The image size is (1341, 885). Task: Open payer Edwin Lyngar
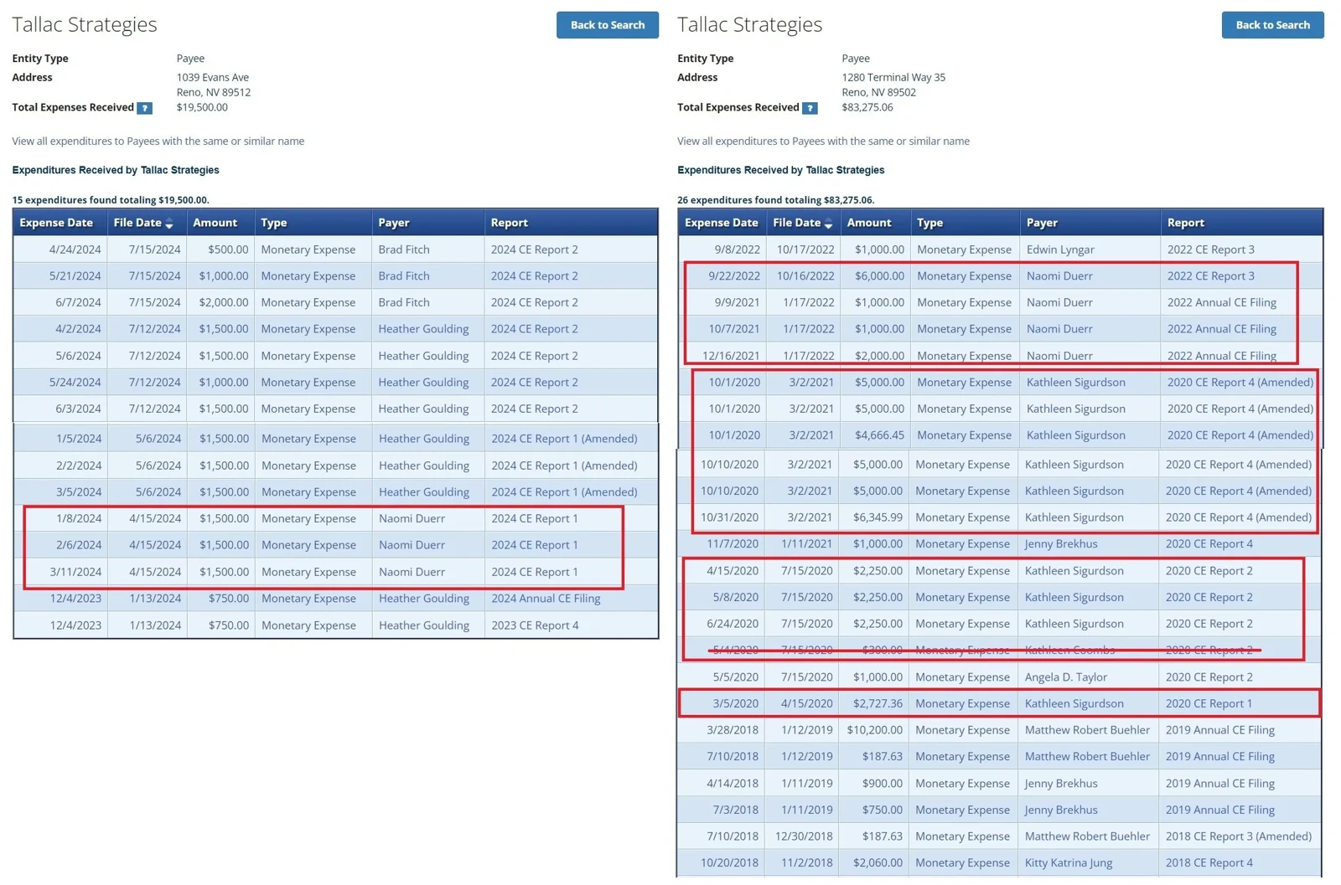tap(1060, 250)
